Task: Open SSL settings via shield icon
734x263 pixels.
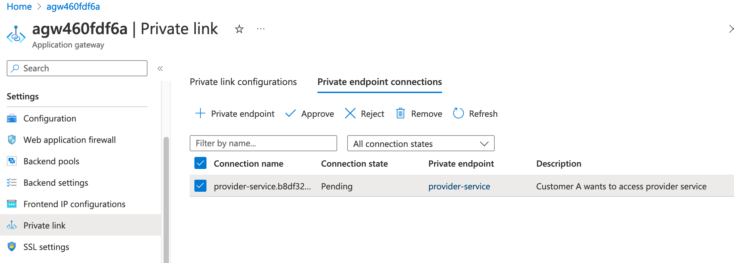Action: [12, 247]
